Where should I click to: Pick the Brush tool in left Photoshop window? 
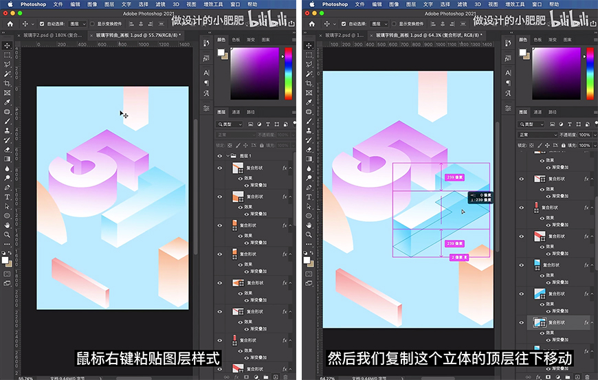7,121
